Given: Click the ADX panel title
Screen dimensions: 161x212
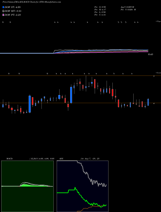Looking at the screenshot, I should [x=61, y=159].
